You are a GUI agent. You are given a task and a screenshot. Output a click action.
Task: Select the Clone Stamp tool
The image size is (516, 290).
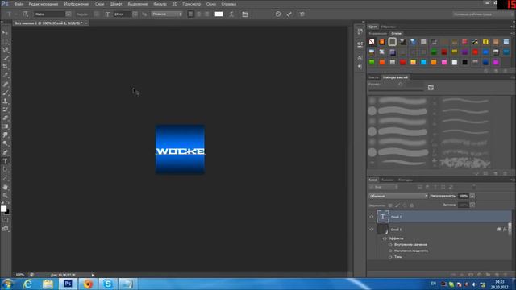point(6,101)
